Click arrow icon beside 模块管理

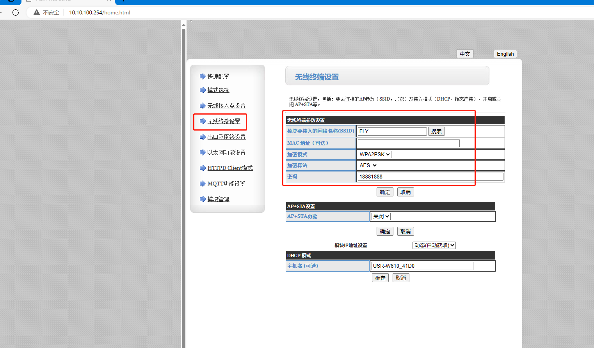tap(203, 199)
